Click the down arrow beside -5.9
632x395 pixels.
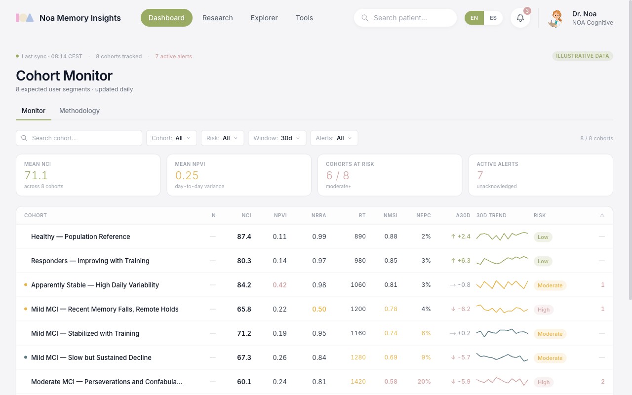[453, 382]
